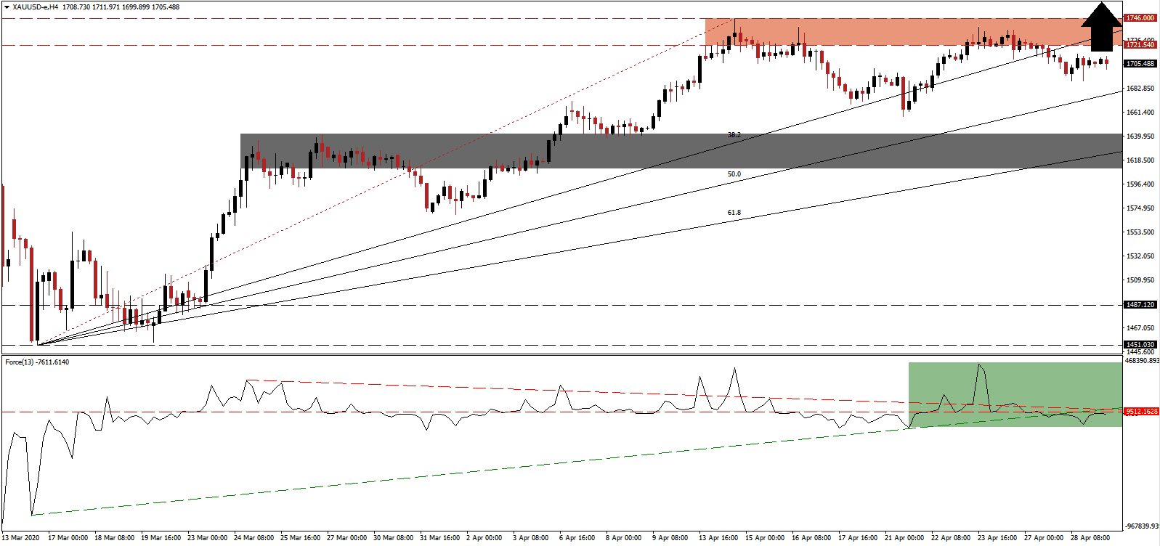Click the 9512.1628 Force Index level label
Viewport: 1160px width, 546px height.
[x=1140, y=412]
